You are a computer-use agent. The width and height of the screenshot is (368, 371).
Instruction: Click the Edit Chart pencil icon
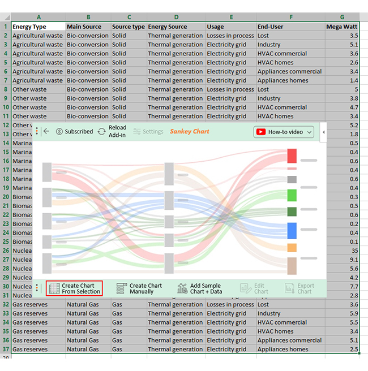pos(245,288)
